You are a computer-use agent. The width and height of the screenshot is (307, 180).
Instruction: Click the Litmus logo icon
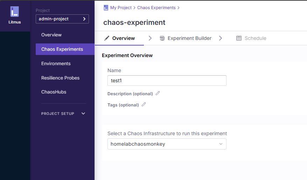pyautogui.click(x=14, y=12)
